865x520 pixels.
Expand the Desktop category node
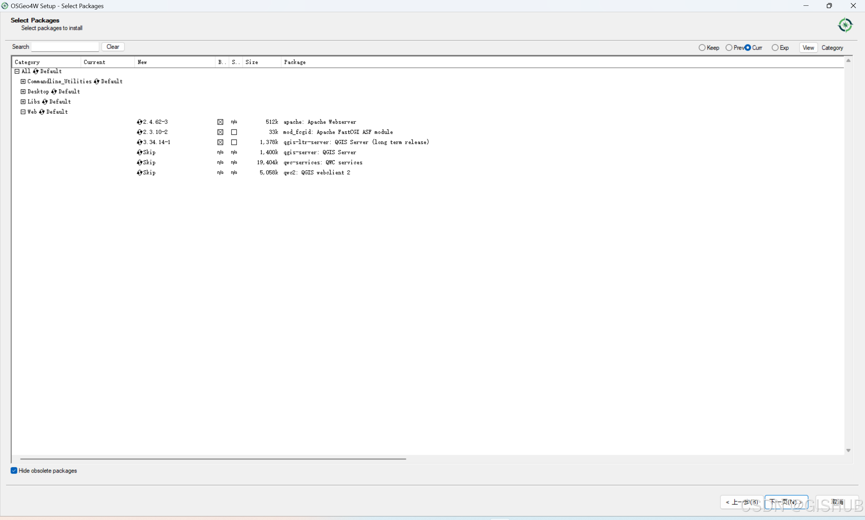23,92
